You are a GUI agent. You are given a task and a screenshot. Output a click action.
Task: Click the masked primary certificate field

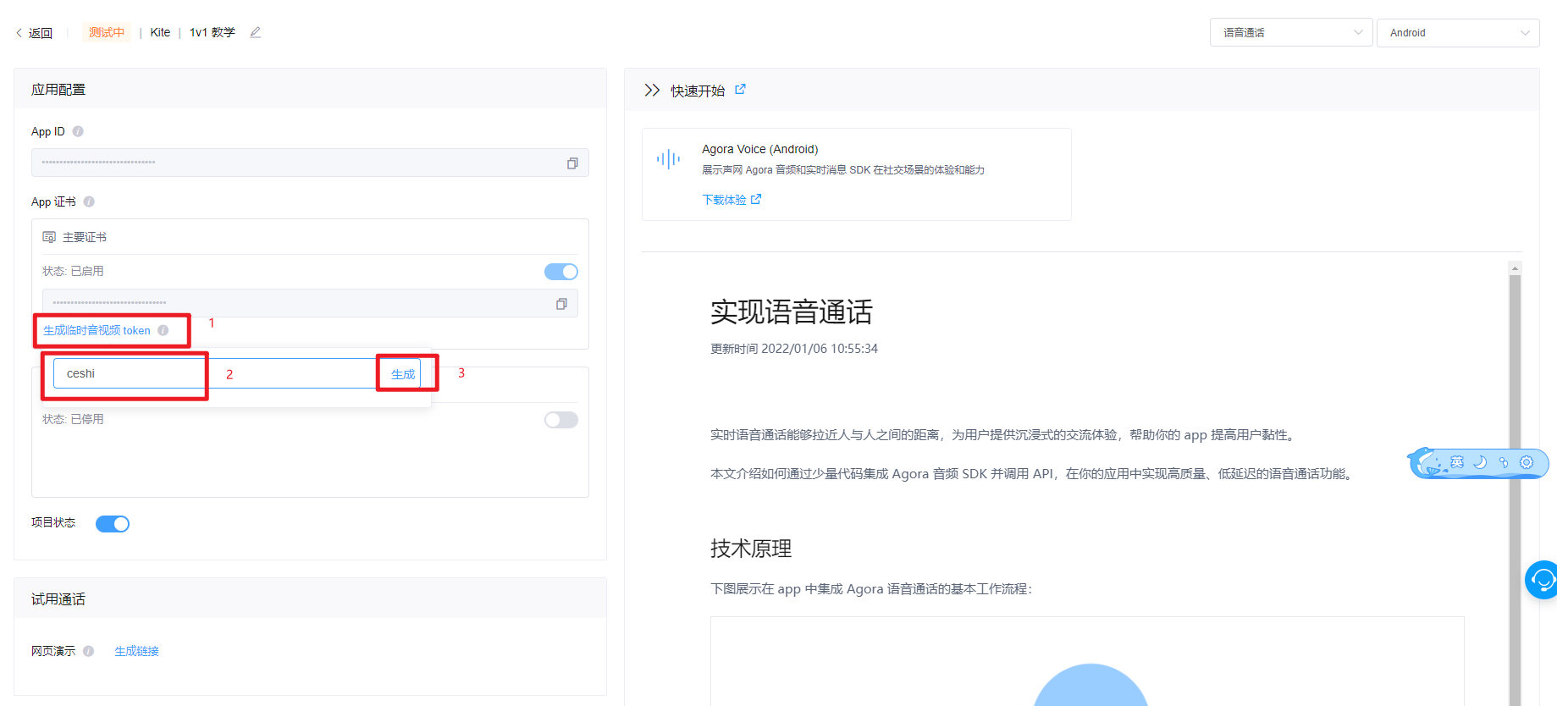(x=310, y=303)
